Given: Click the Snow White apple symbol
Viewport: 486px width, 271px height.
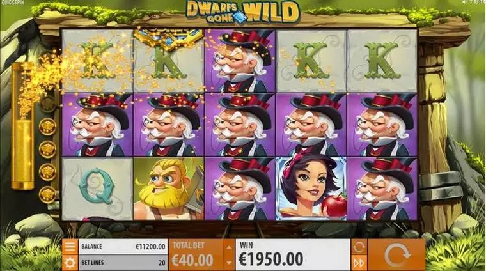Looking at the screenshot, I should coord(311,189).
